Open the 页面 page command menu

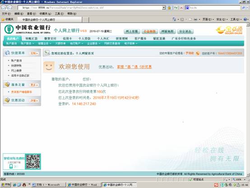point(208,19)
